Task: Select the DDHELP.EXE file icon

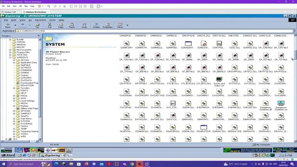Action: coord(204,127)
